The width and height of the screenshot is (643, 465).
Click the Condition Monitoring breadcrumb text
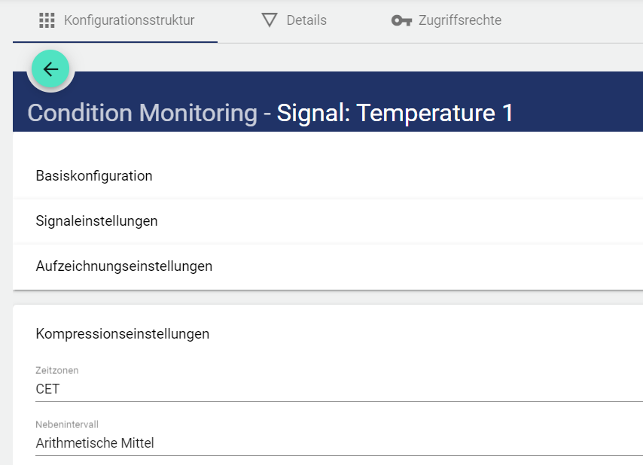(x=142, y=113)
